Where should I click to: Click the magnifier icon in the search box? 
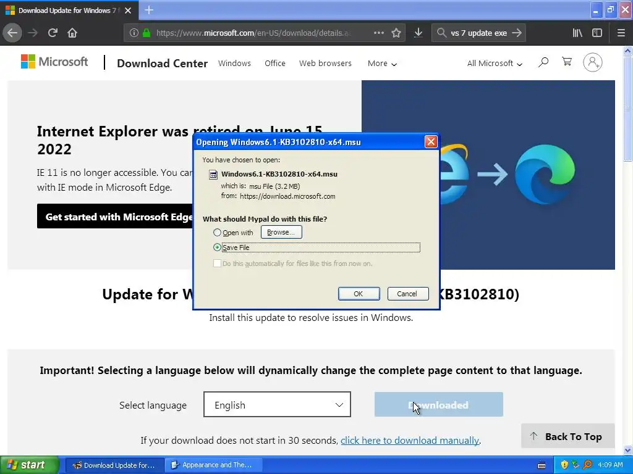click(x=441, y=33)
